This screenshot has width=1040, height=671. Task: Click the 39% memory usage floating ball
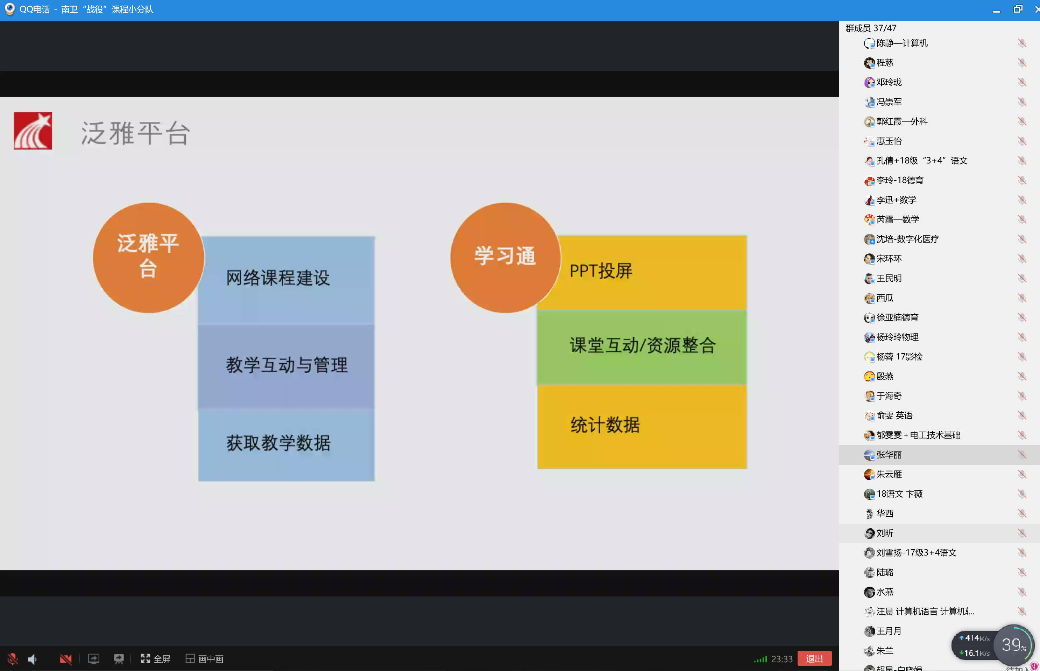(x=1014, y=645)
